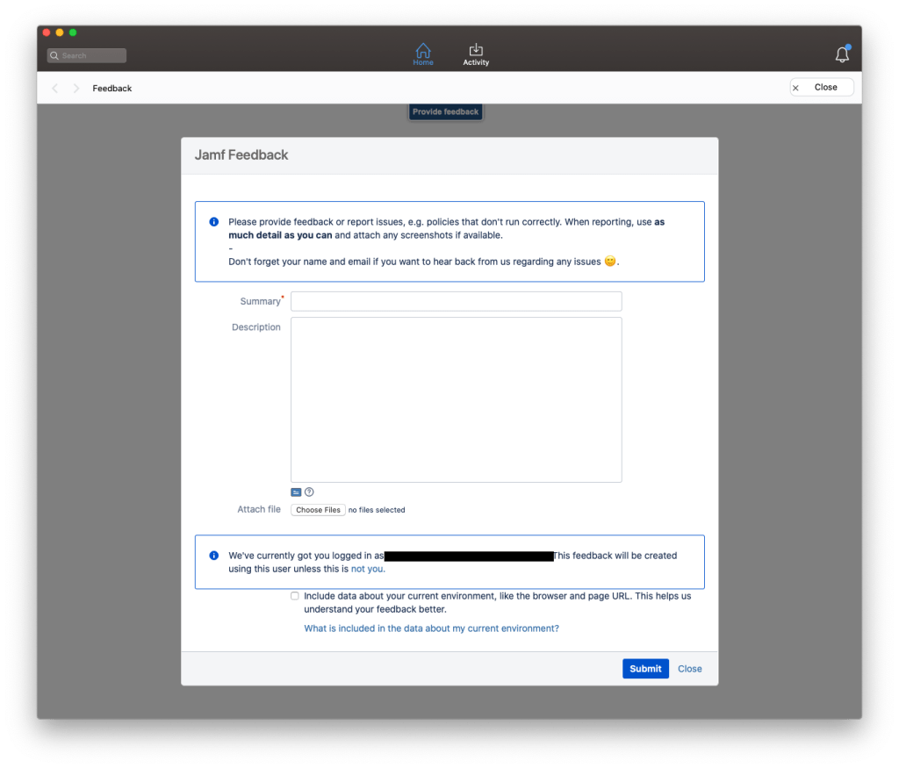Focus the Summary input field
The height and width of the screenshot is (768, 899).
(456, 301)
